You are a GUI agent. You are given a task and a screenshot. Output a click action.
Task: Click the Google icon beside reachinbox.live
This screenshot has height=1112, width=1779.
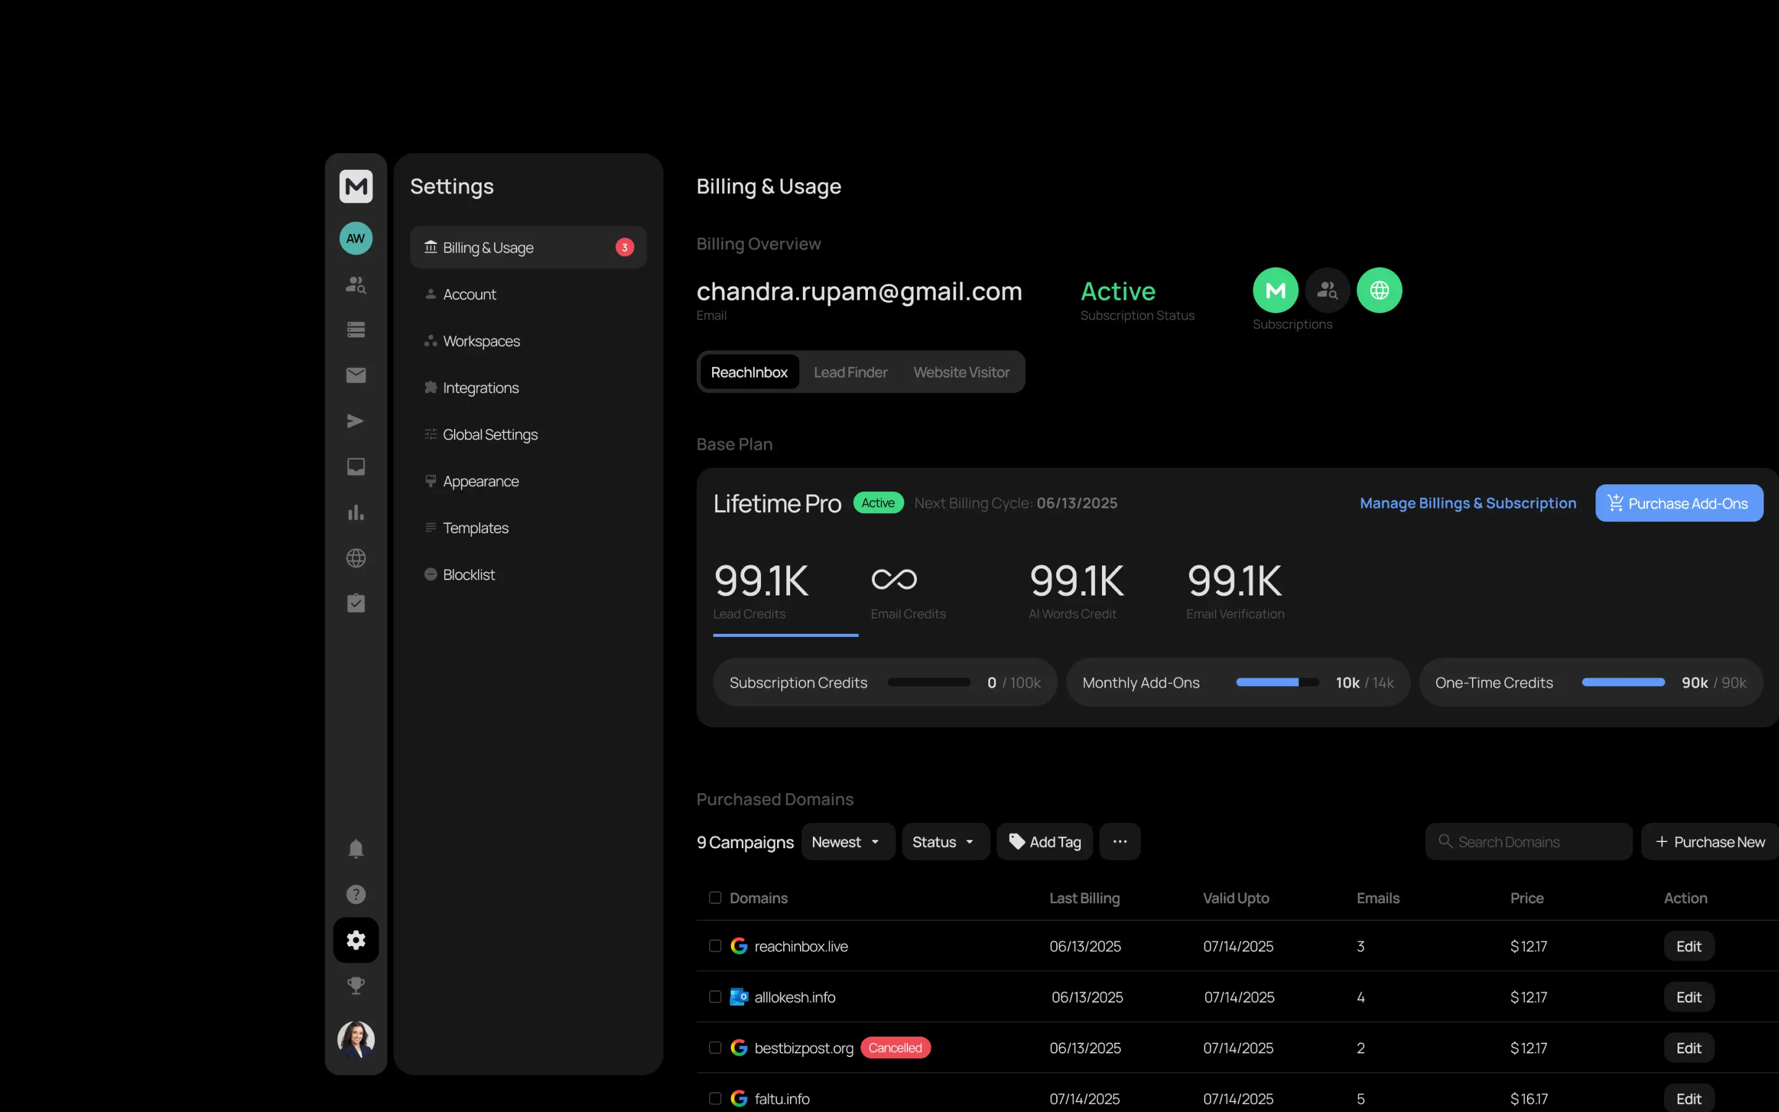pos(739,946)
